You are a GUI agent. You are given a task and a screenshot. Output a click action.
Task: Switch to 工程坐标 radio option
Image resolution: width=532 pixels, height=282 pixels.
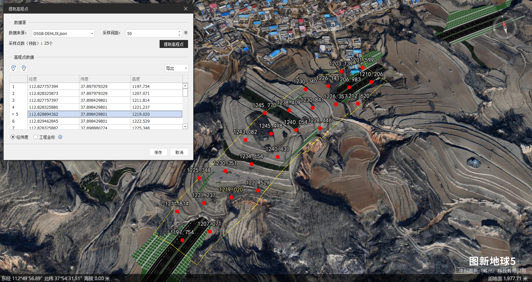pyautogui.click(x=36, y=137)
